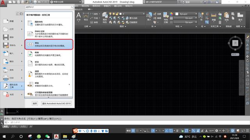Click 匹配图层 (Match Layer) button
The width and height of the screenshot is (250, 140).
pyautogui.click(x=132, y=22)
